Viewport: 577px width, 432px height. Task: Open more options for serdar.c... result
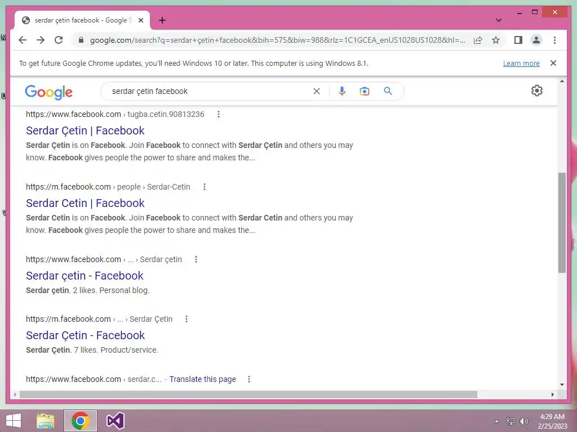point(249,379)
